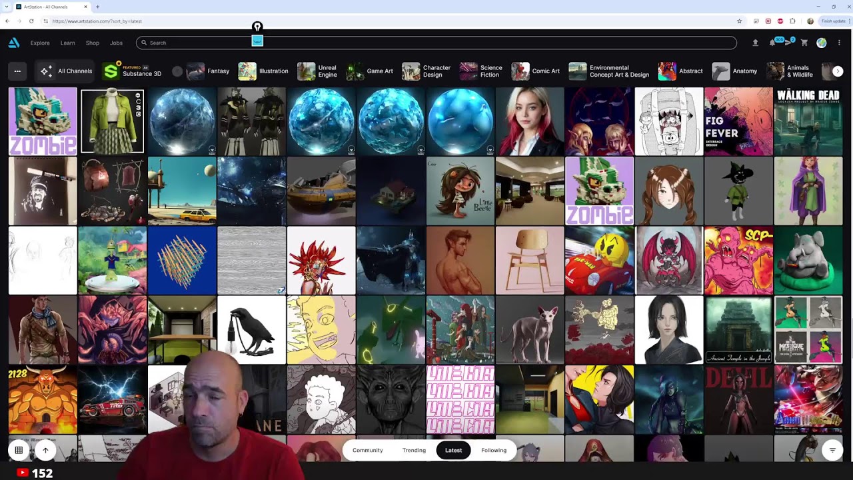Open the pink SCP monster thumbnail
This screenshot has height=480, width=853.
click(738, 260)
